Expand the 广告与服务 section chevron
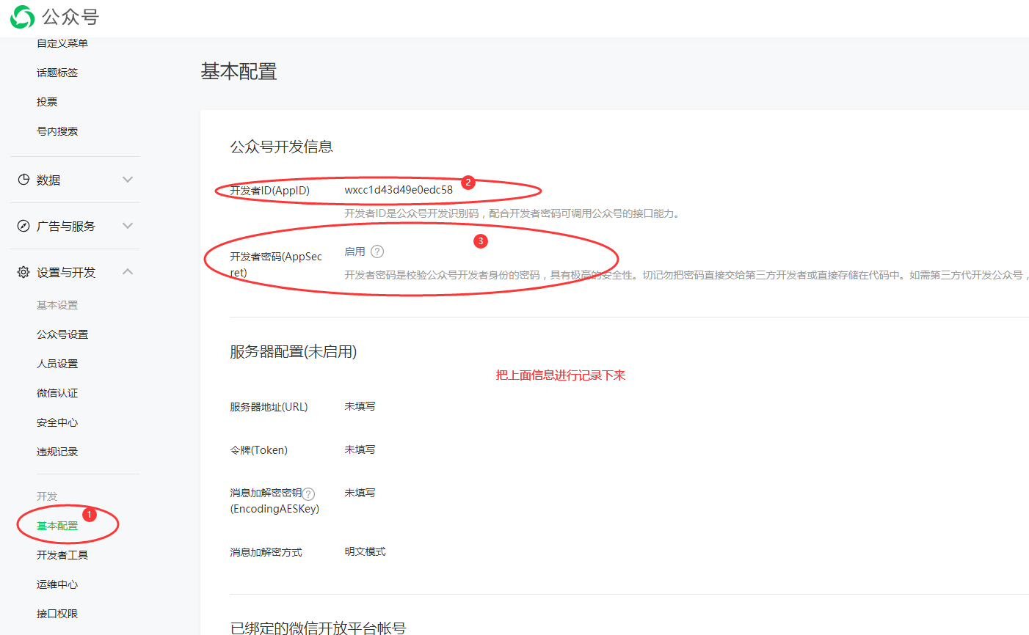This screenshot has width=1029, height=635. 128,226
